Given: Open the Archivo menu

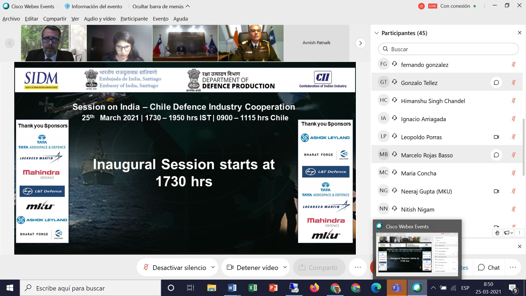Looking at the screenshot, I should click(x=11, y=19).
